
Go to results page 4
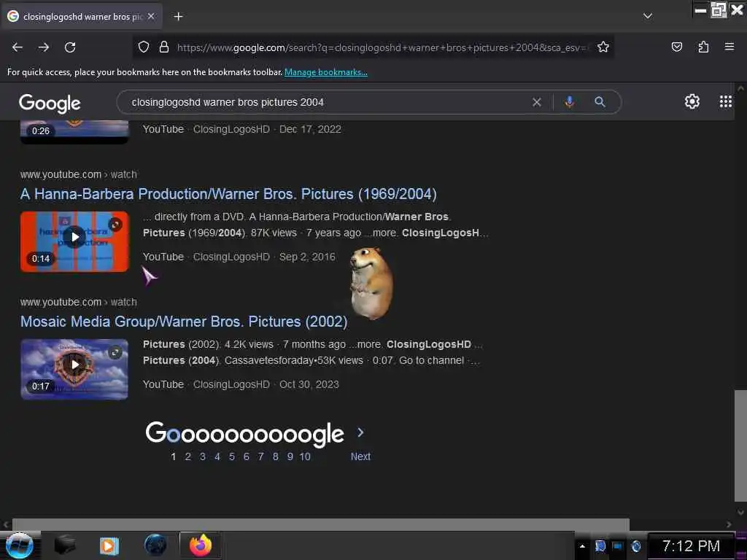217,456
